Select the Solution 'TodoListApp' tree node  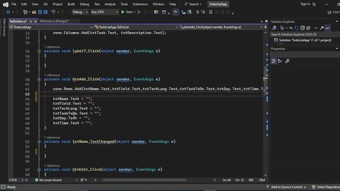(x=303, y=40)
